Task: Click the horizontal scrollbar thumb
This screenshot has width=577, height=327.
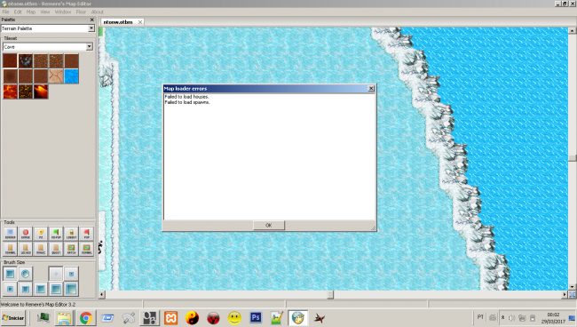Action: pos(330,295)
